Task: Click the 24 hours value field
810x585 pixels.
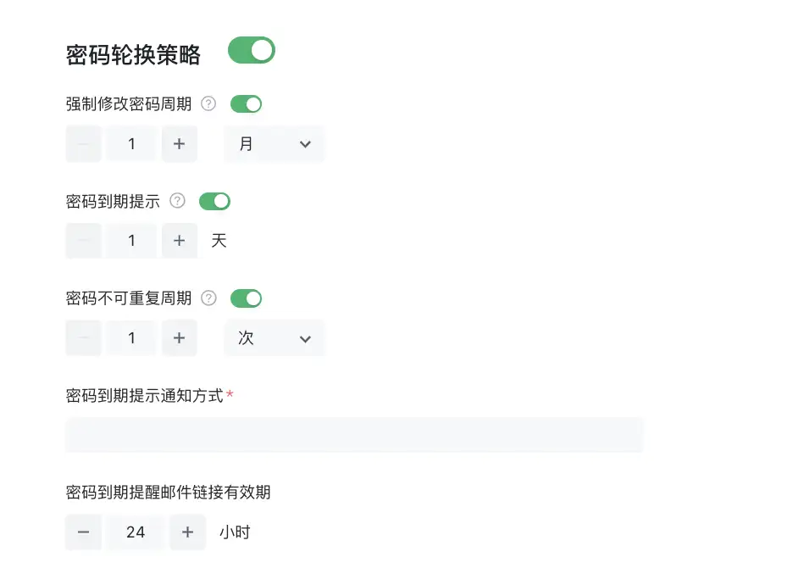Action: click(x=136, y=532)
